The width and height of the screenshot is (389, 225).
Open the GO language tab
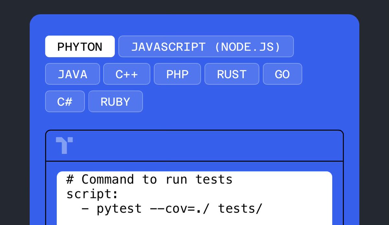coord(282,74)
